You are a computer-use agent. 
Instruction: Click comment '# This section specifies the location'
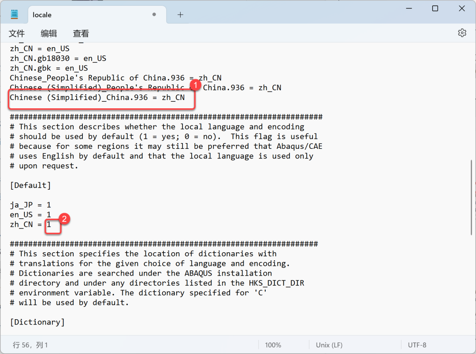click(x=143, y=254)
